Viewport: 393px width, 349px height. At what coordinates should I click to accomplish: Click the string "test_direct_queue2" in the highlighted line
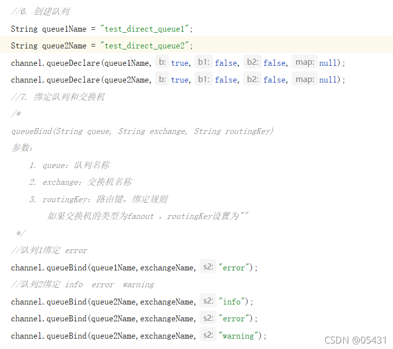pos(145,46)
